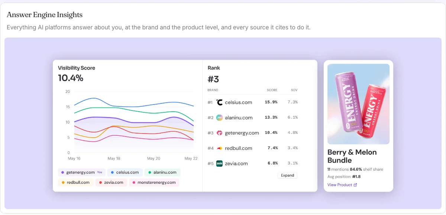This screenshot has height=215, width=446.
Task: Click the 3.1% SOV value
Action: pyautogui.click(x=293, y=163)
